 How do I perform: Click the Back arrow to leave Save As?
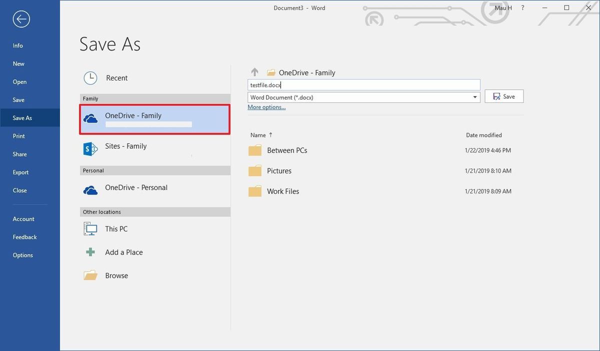(20, 19)
